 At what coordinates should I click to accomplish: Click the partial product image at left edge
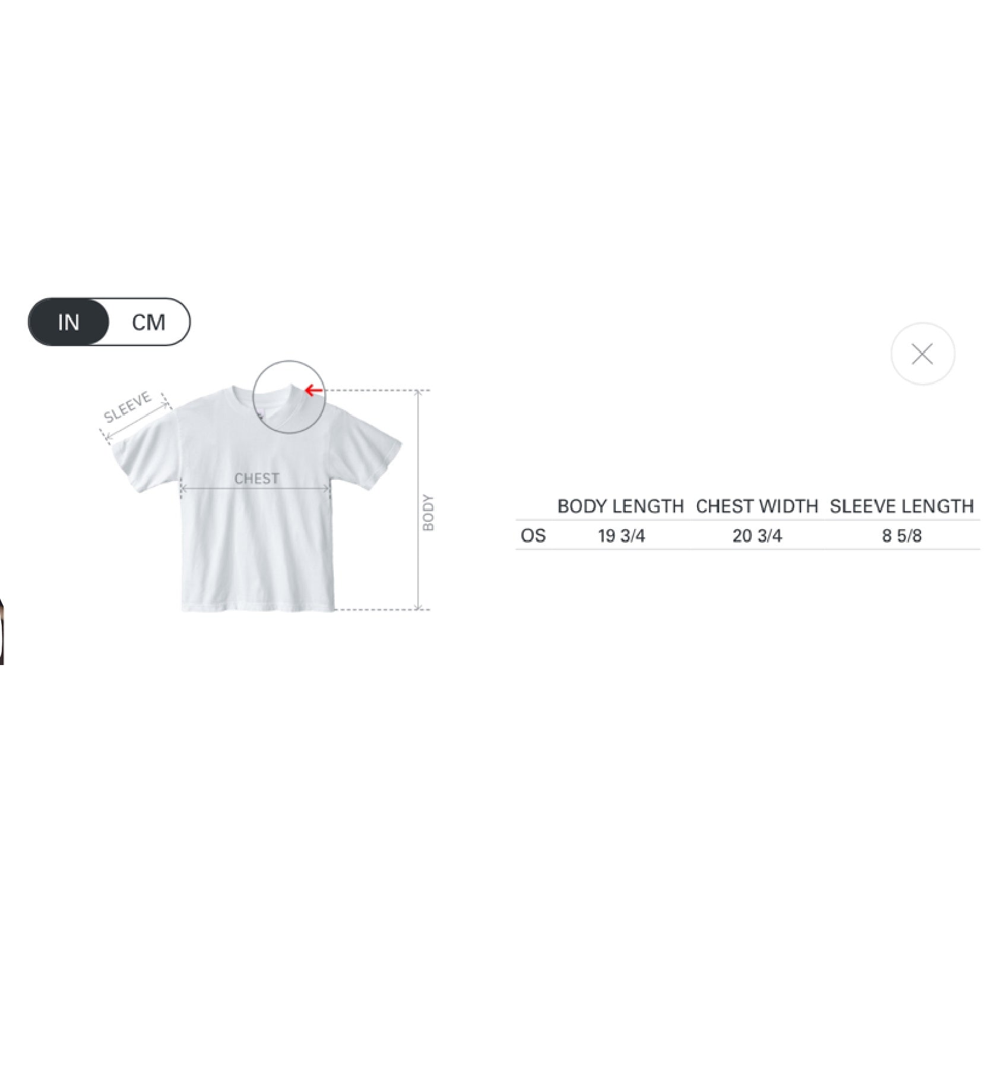point(2,631)
